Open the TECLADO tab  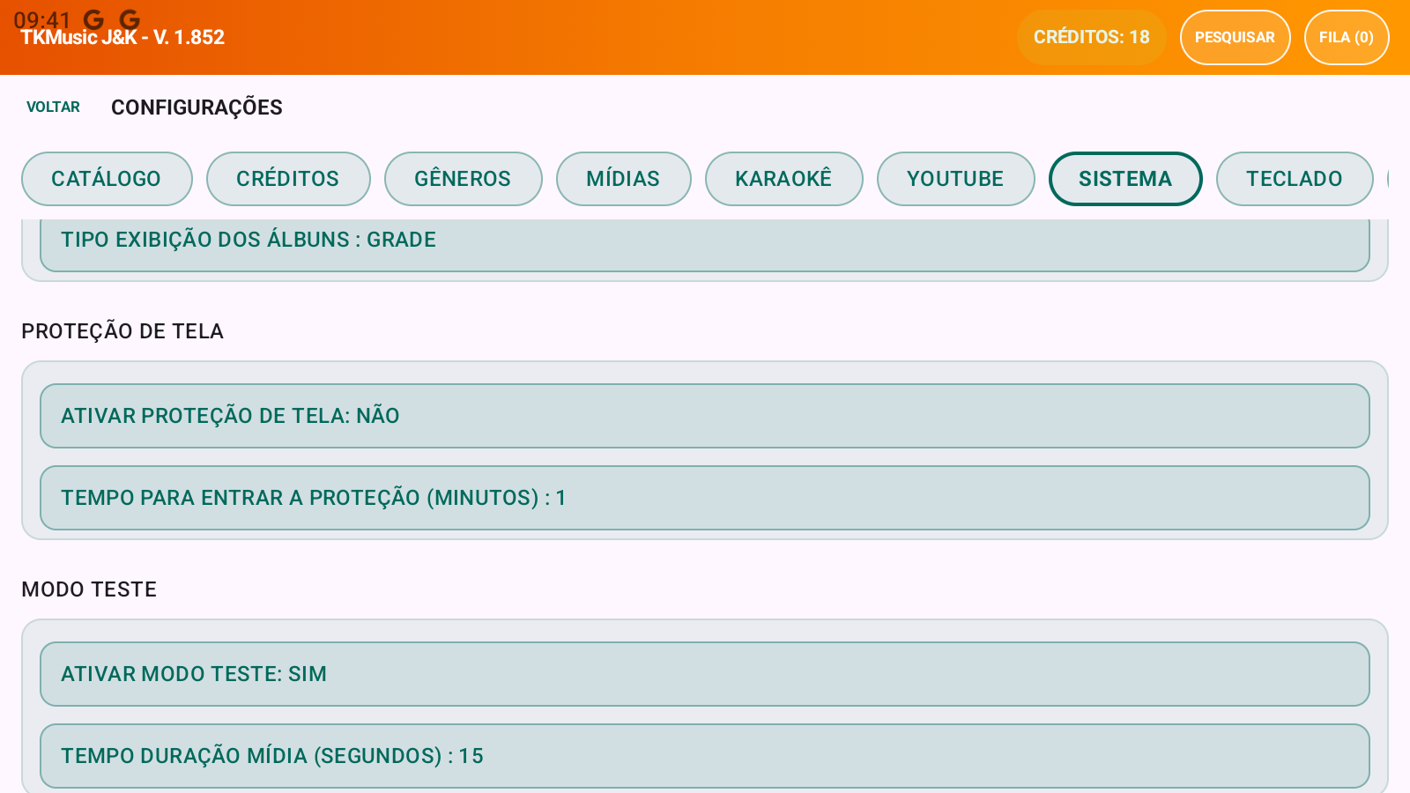click(x=1295, y=179)
